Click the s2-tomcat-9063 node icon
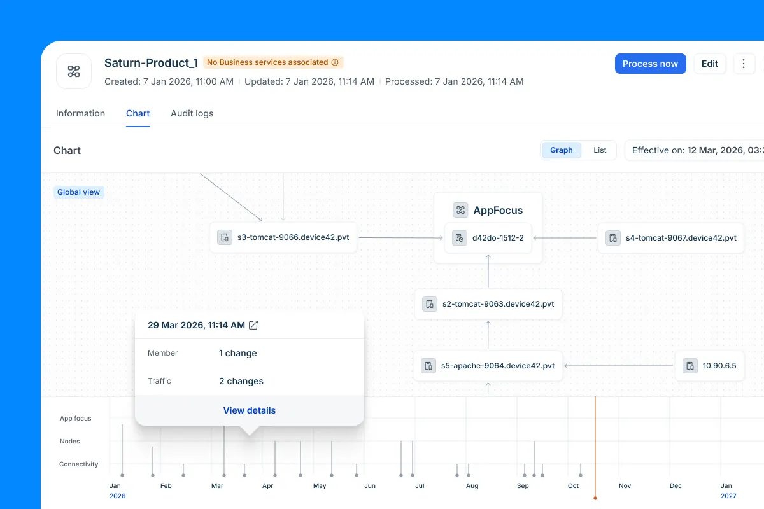Image resolution: width=764 pixels, height=509 pixels. tap(430, 304)
